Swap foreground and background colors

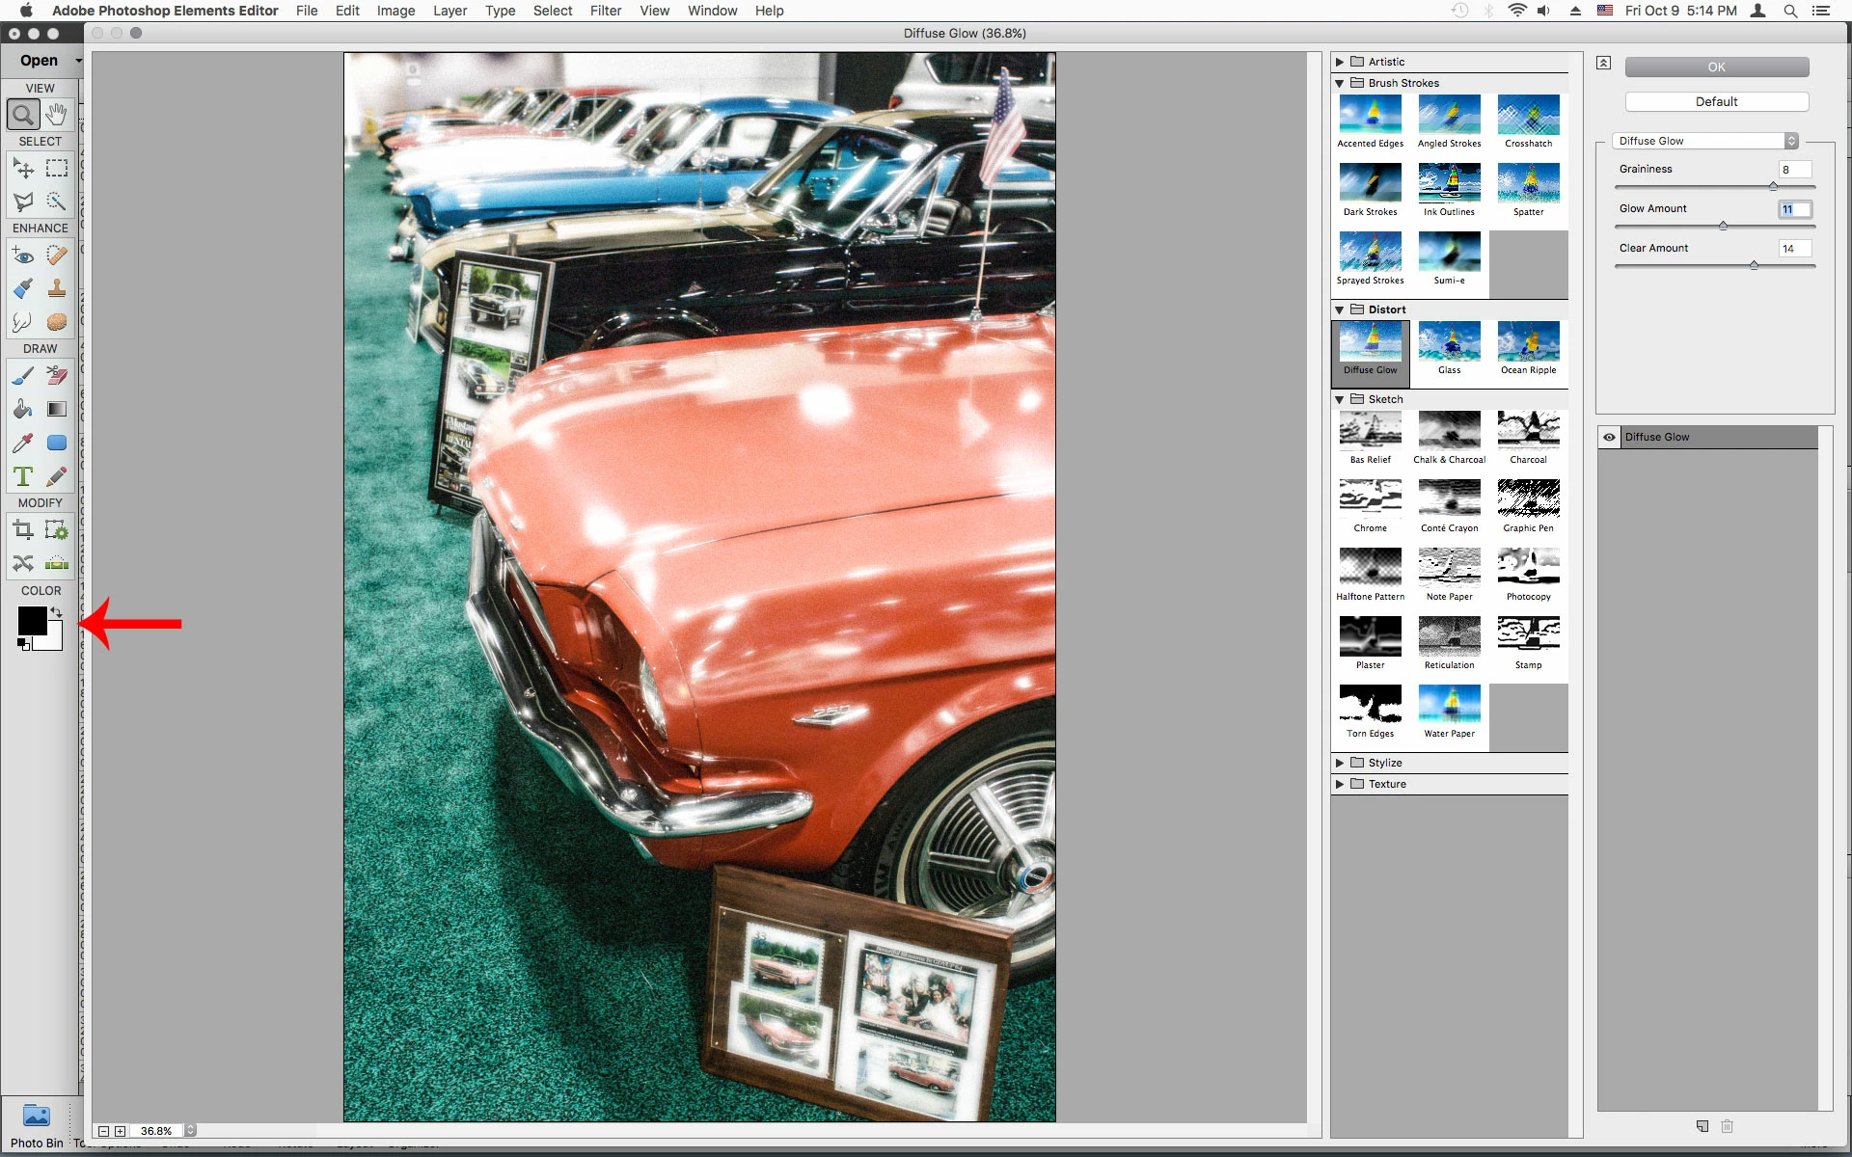point(57,612)
